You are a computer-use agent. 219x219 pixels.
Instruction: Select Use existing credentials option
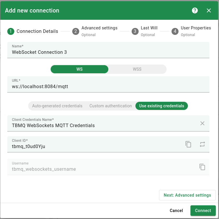(162, 106)
